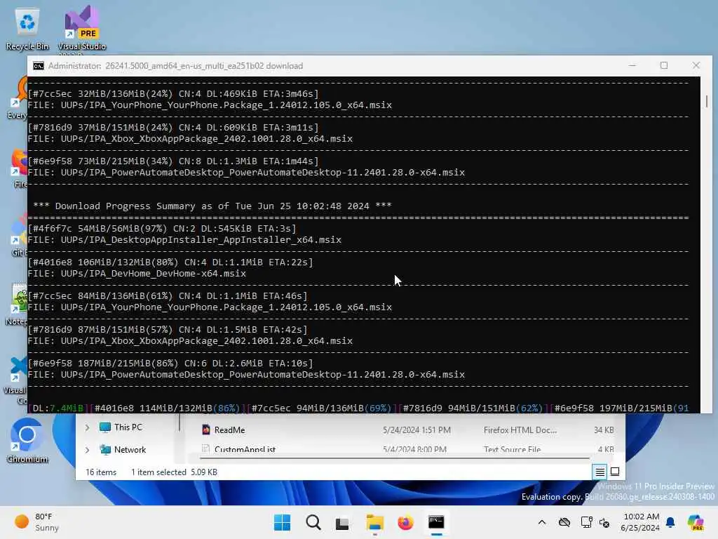Viewport: 718px width, 539px height.
Task: Select the ReadMe file in Explorer
Action: [229, 430]
